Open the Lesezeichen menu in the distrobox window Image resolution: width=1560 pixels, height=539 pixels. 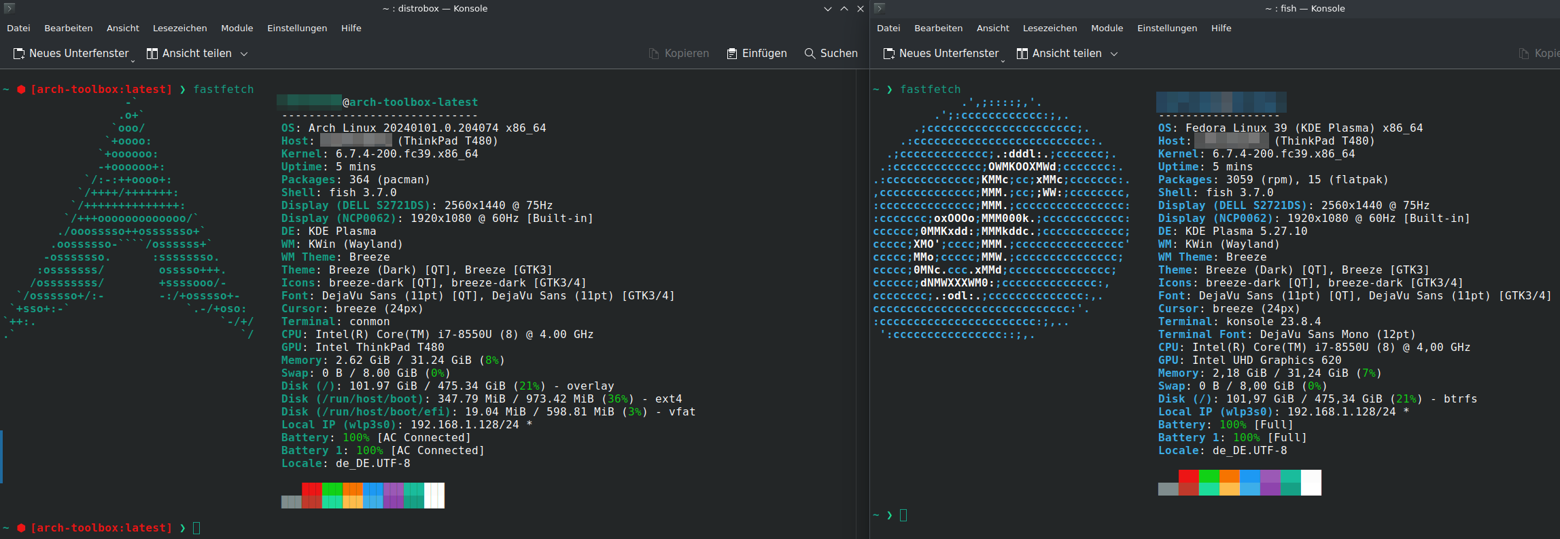point(179,28)
